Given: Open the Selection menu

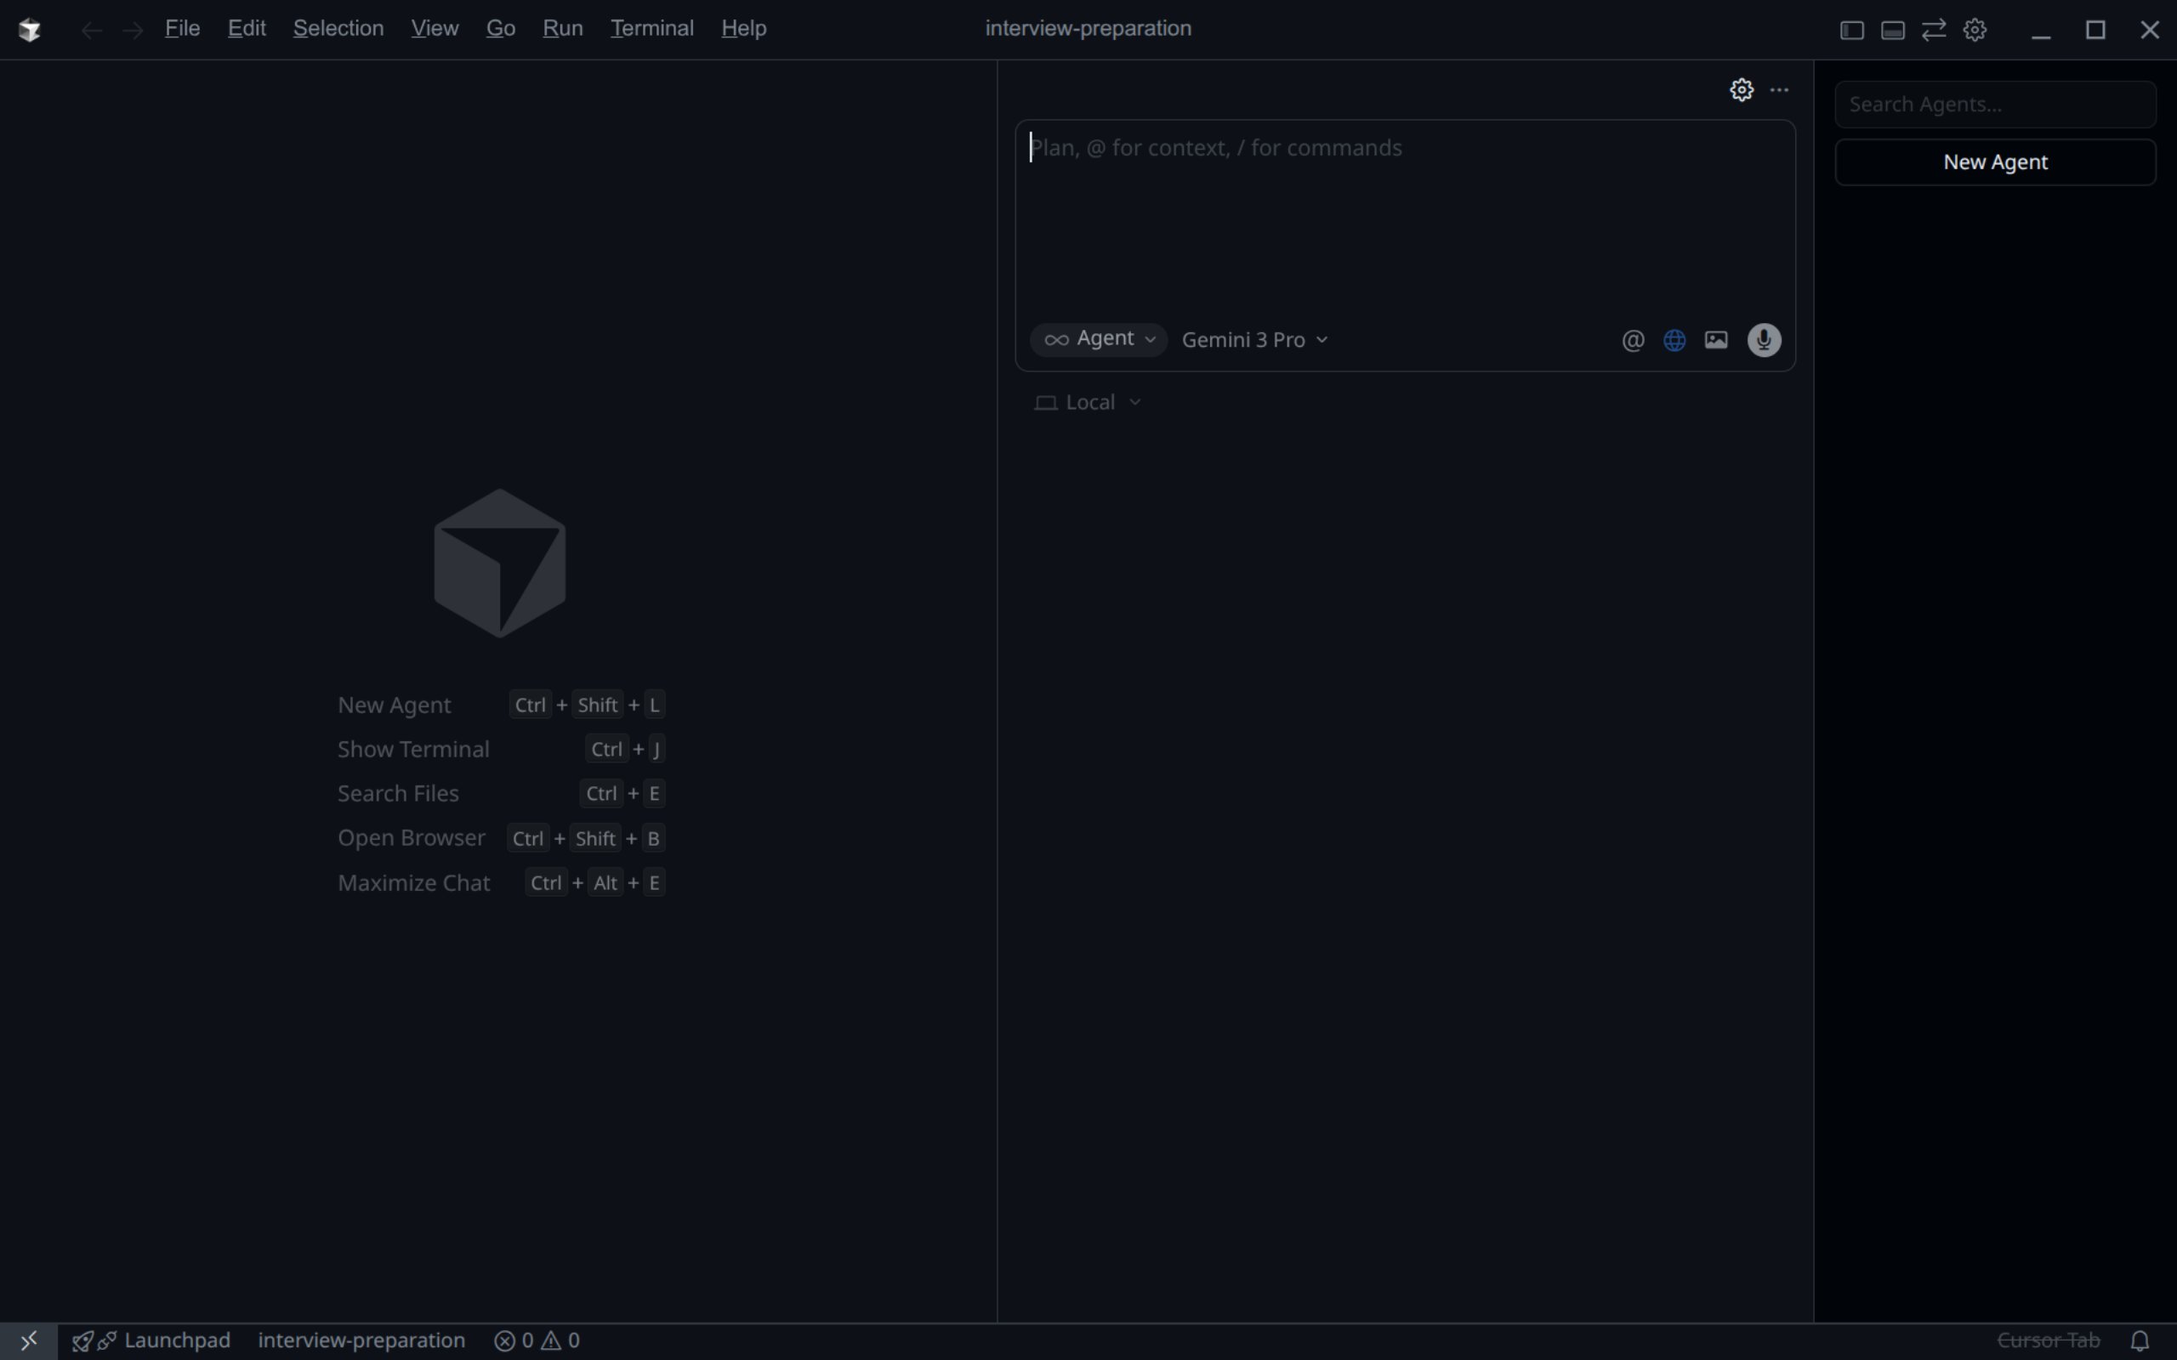Looking at the screenshot, I should [x=338, y=28].
